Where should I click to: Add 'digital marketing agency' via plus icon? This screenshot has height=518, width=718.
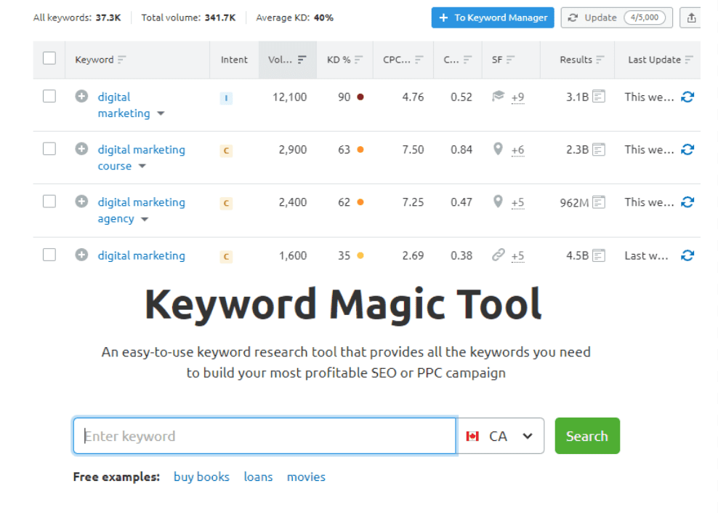tap(81, 202)
